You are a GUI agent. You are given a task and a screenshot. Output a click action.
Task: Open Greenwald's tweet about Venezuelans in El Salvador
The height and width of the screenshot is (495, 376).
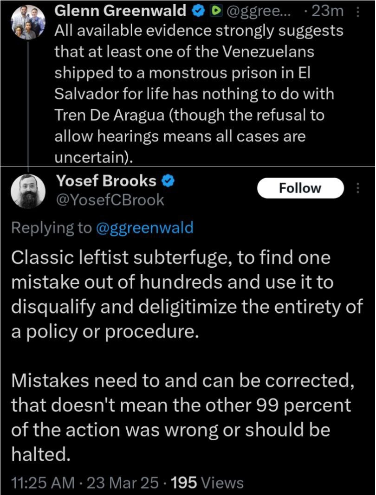tap(199, 94)
